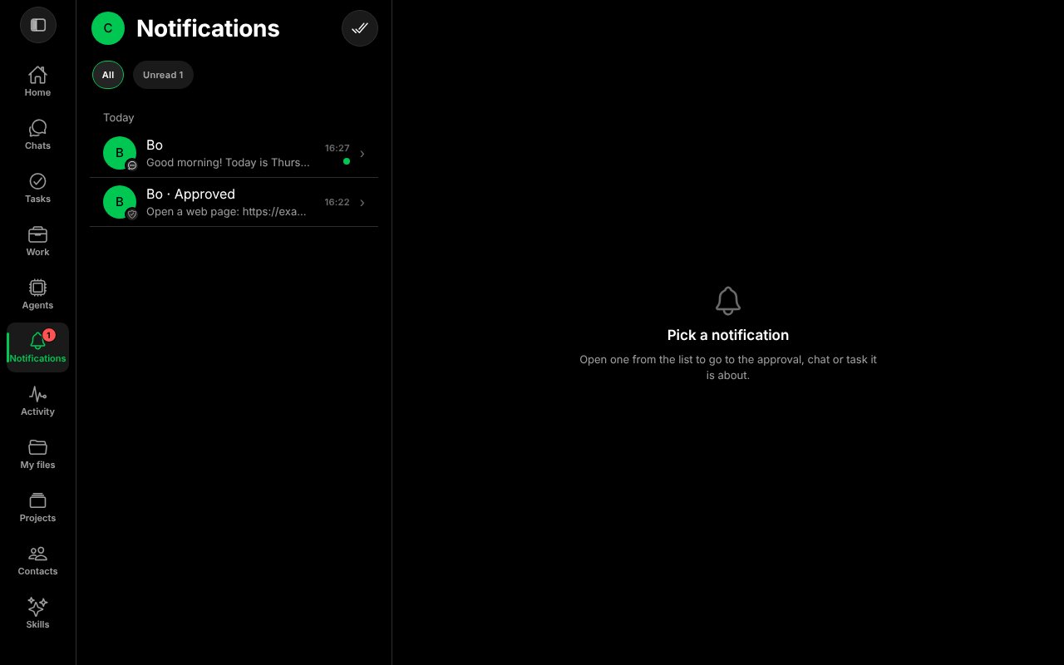
Task: Click the Today section label
Action: (119, 118)
